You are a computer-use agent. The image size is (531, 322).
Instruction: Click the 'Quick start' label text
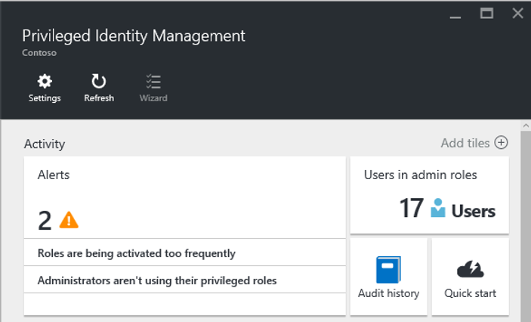pyautogui.click(x=471, y=293)
